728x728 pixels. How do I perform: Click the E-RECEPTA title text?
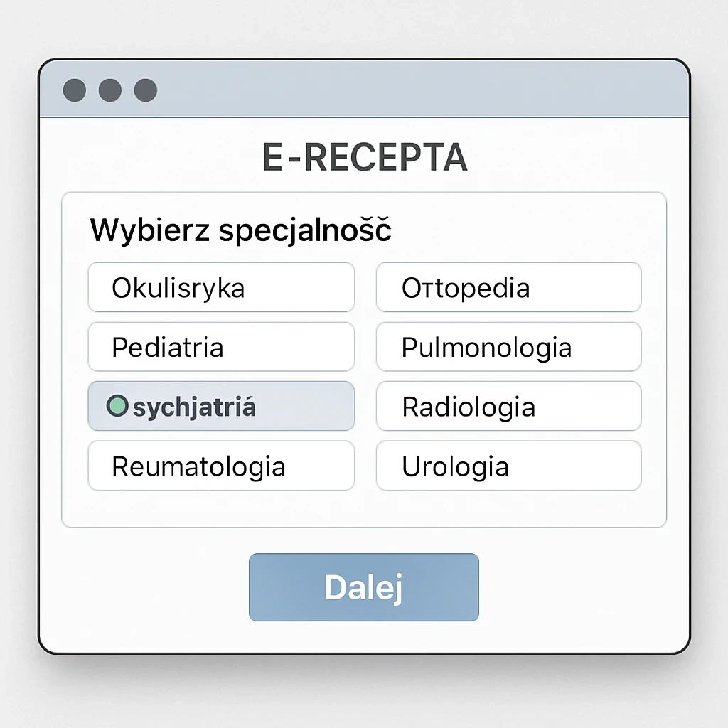click(x=365, y=158)
